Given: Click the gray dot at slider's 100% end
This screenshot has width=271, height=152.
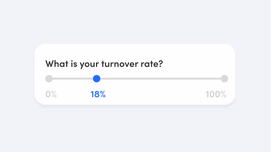Looking at the screenshot, I should point(224,79).
